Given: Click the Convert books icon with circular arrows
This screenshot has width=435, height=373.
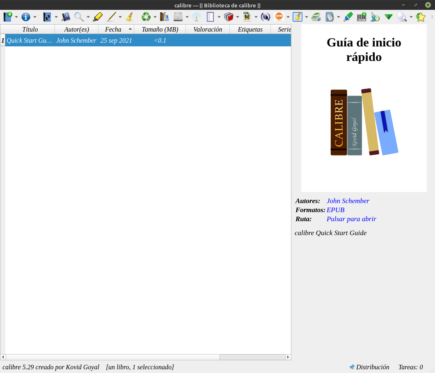Looking at the screenshot, I should click(47, 17).
